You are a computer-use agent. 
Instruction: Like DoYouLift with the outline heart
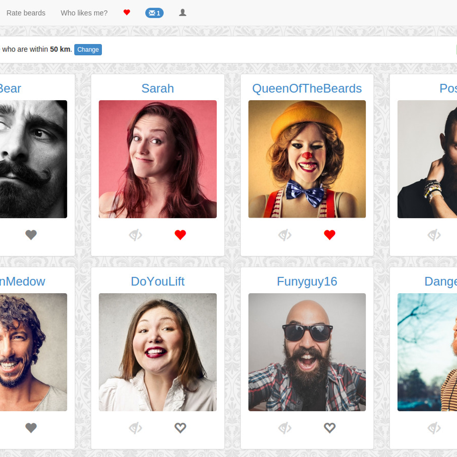180,428
